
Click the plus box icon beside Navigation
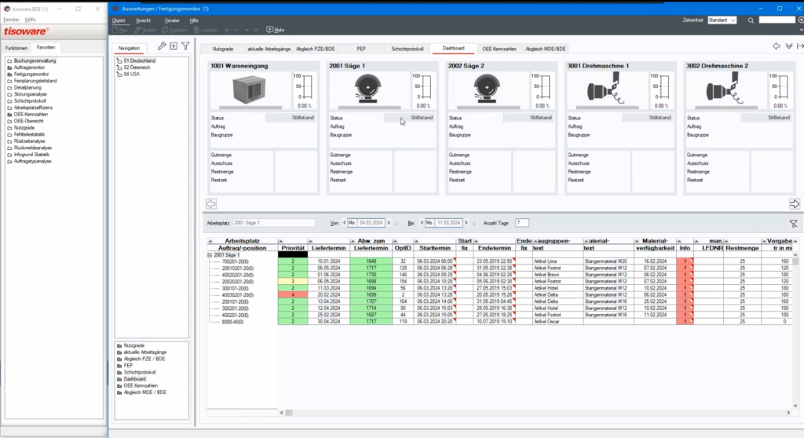tap(174, 46)
